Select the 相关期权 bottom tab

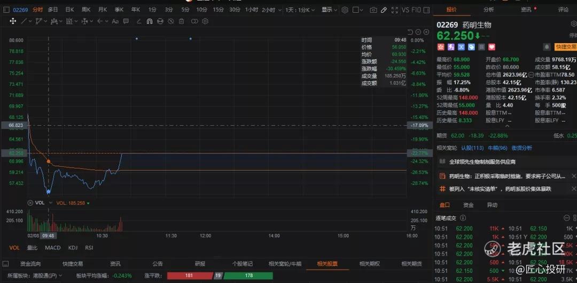[x=370, y=263]
